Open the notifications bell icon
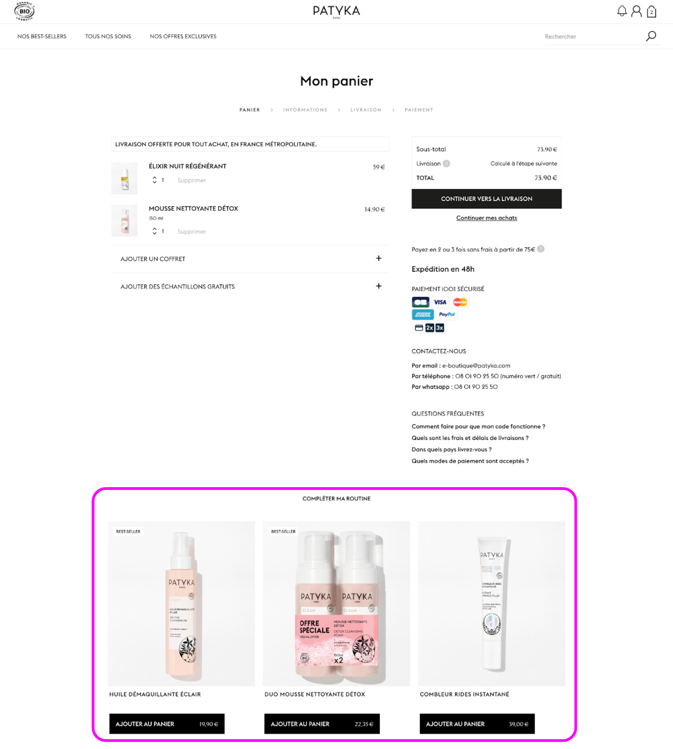This screenshot has width=673, height=749. (x=622, y=11)
